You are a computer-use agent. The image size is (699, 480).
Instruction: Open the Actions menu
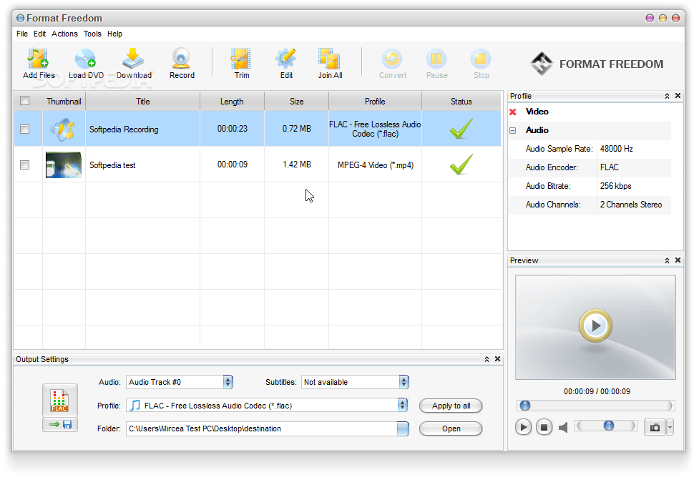click(x=64, y=34)
